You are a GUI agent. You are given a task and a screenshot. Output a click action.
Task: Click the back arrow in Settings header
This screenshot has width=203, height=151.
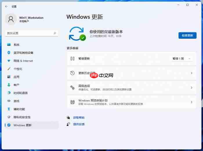pos(6,6)
